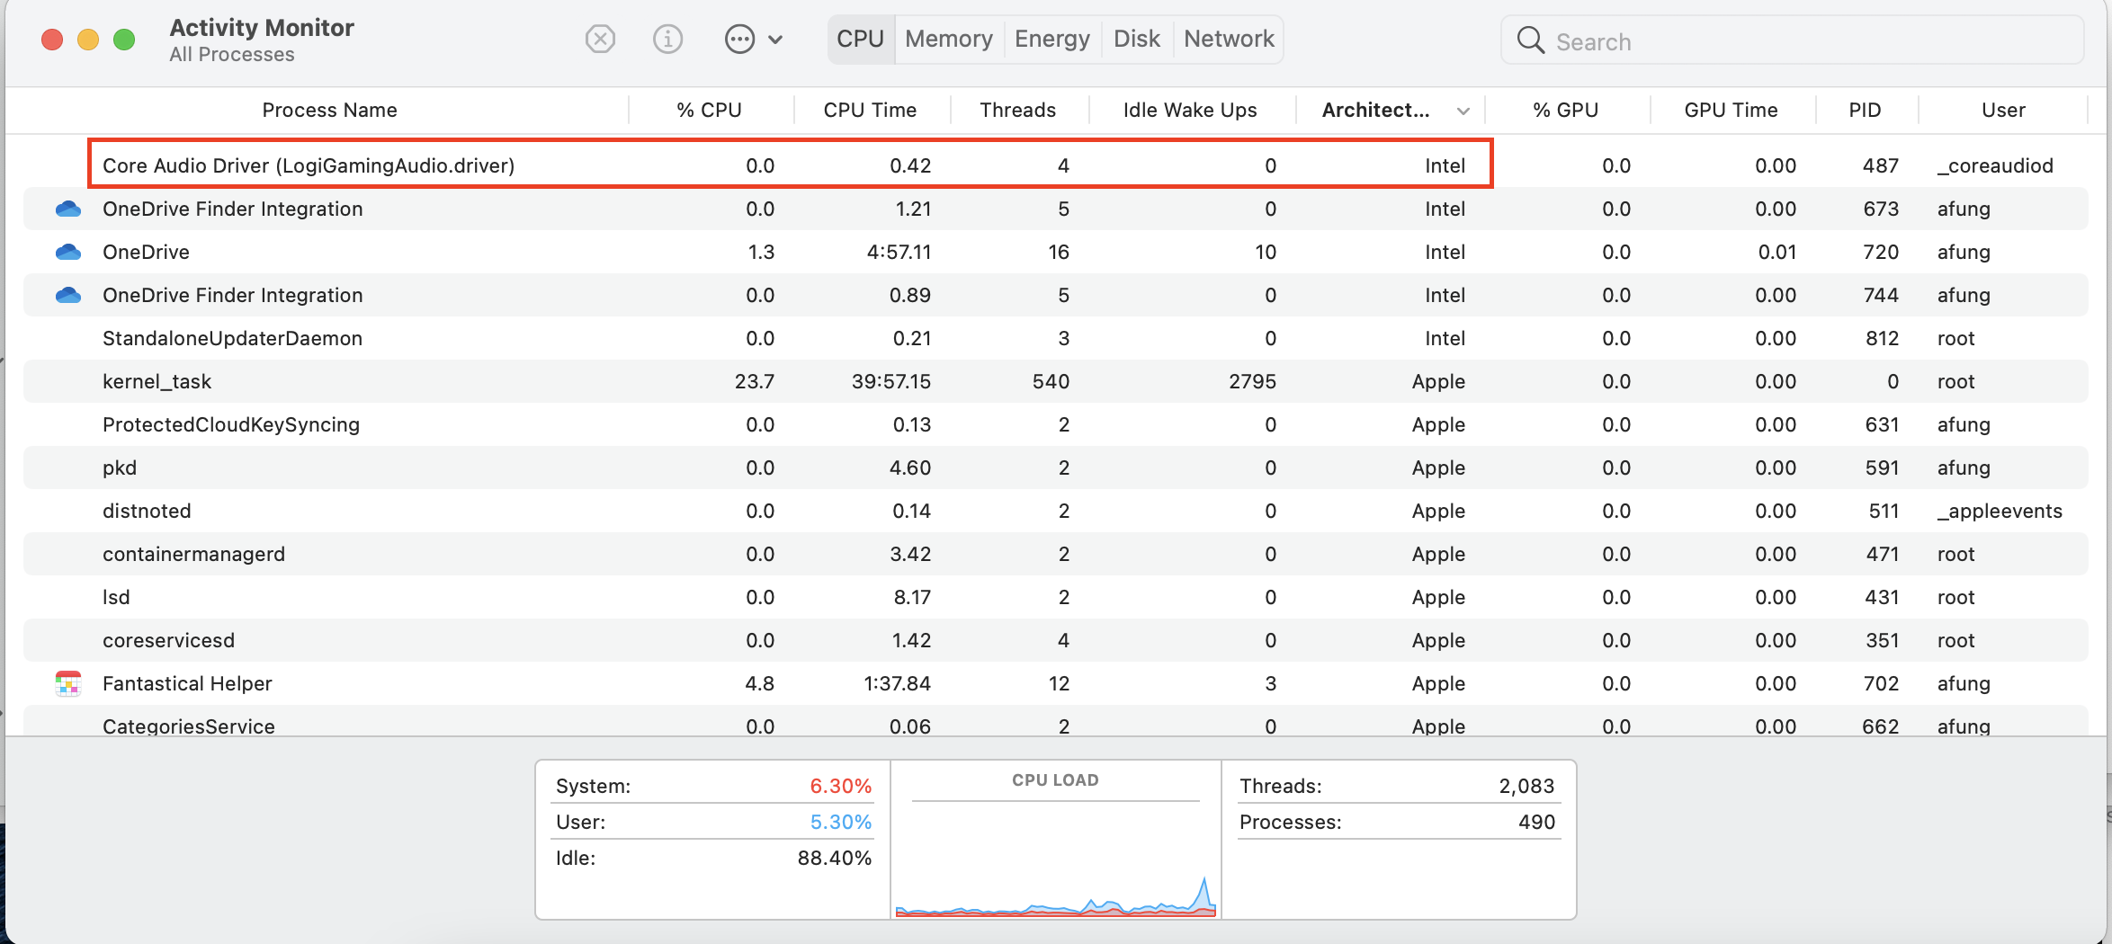Click the stop process icon
Image resolution: width=2112 pixels, height=944 pixels.
(x=600, y=40)
